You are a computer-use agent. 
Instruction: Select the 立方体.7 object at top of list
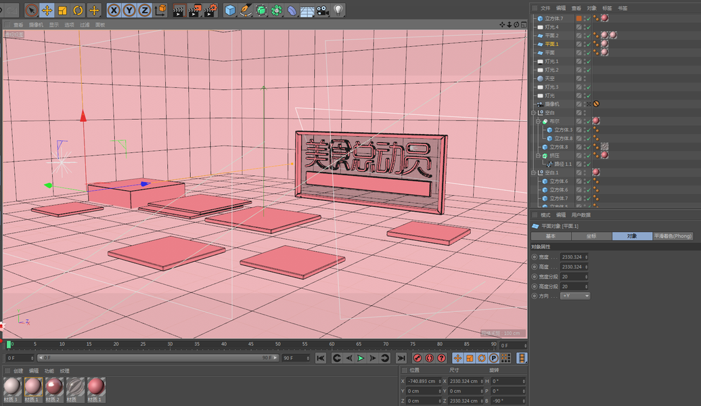click(554, 18)
